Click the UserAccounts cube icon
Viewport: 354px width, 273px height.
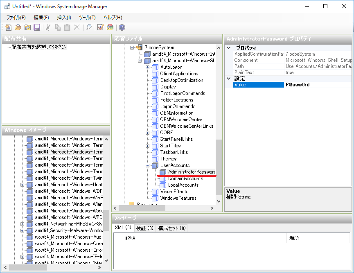[x=155, y=165]
